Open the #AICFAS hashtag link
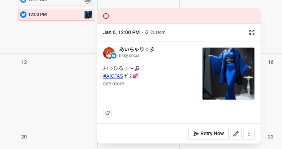282x149 pixels. pyautogui.click(x=113, y=76)
